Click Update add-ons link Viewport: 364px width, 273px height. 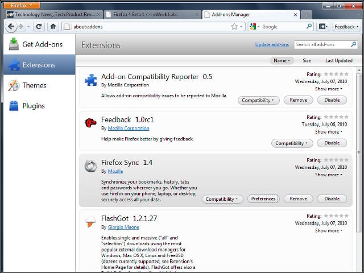click(272, 44)
